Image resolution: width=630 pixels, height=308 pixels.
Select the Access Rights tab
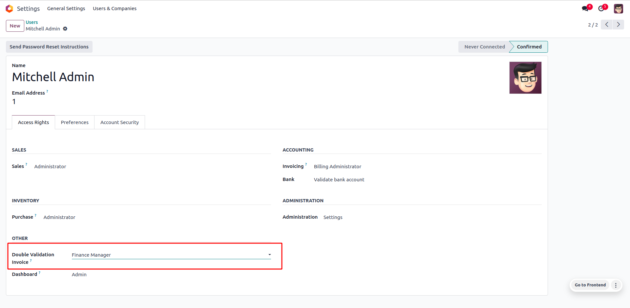[x=33, y=122]
